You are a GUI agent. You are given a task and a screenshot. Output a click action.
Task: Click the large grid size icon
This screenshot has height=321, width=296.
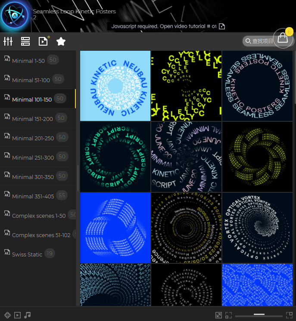pos(289,315)
